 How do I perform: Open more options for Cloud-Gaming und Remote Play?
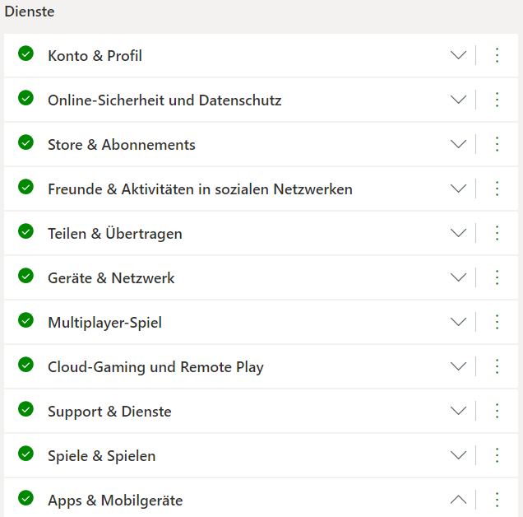tap(497, 366)
